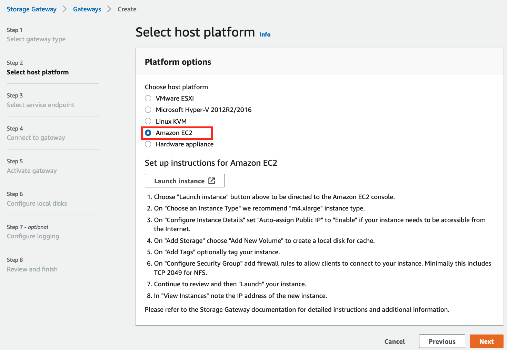Click the Create breadcrumb text
This screenshot has height=350, width=507.
pyautogui.click(x=127, y=9)
